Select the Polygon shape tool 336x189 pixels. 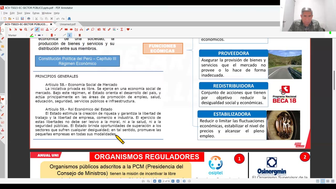tap(76, 29)
